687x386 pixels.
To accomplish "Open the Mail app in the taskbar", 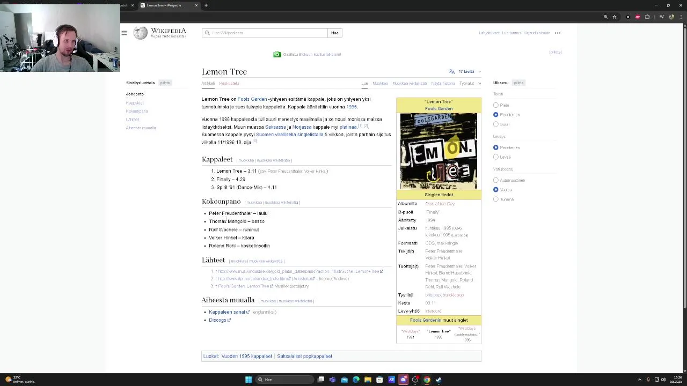I will (x=344, y=380).
